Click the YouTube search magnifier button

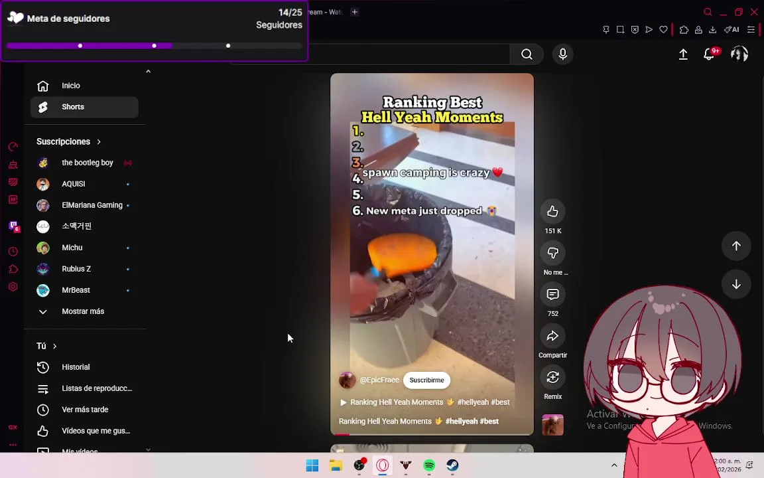(527, 54)
